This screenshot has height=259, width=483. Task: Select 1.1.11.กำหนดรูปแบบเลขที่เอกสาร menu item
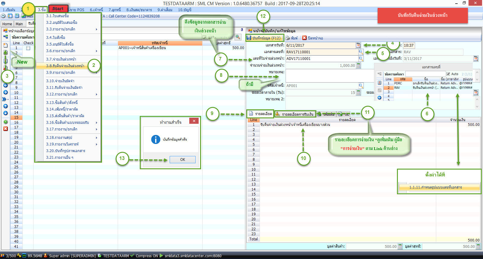[439, 187]
